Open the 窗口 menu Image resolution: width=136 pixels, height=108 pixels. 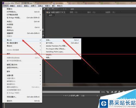54,6
